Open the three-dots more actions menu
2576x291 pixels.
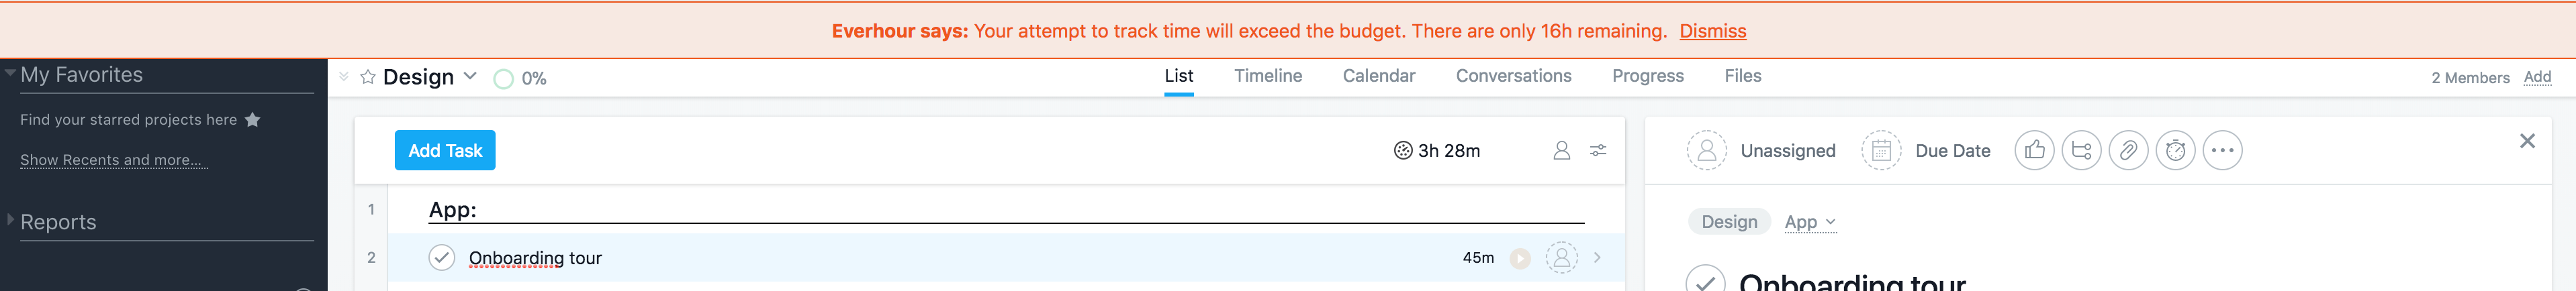(x=2222, y=150)
